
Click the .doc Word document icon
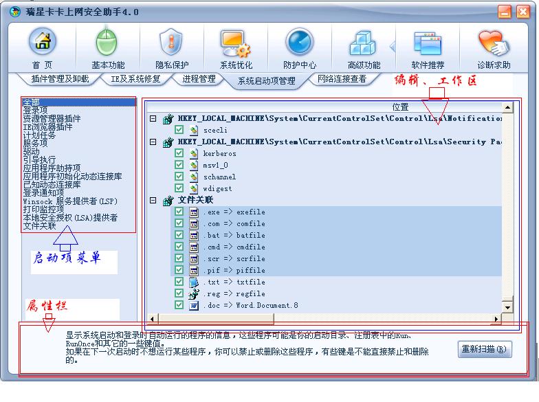pyautogui.click(x=194, y=305)
